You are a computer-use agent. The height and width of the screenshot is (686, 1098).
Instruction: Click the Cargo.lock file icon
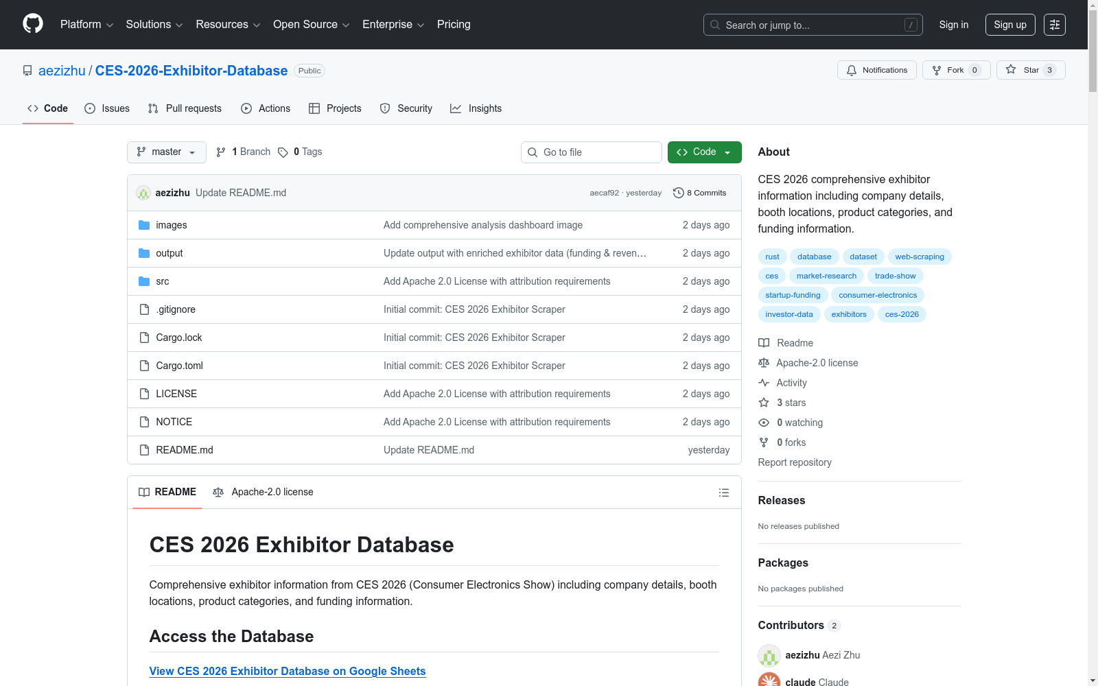tap(144, 338)
